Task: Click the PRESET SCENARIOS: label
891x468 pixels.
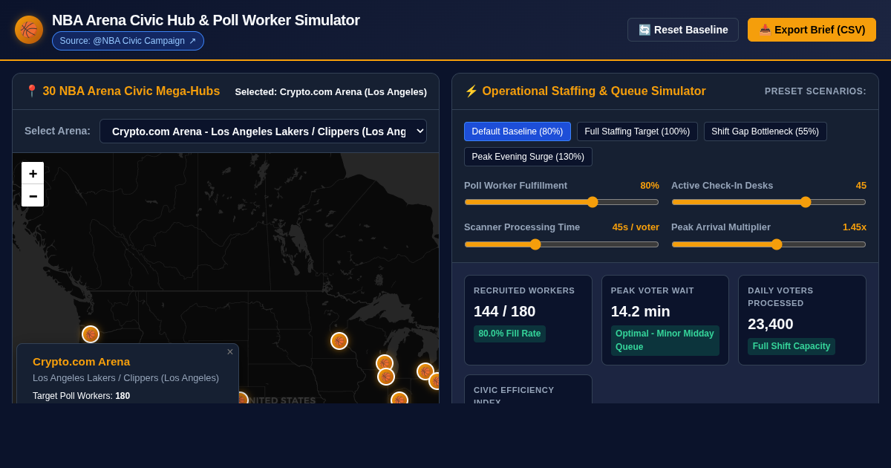Action: (815, 91)
